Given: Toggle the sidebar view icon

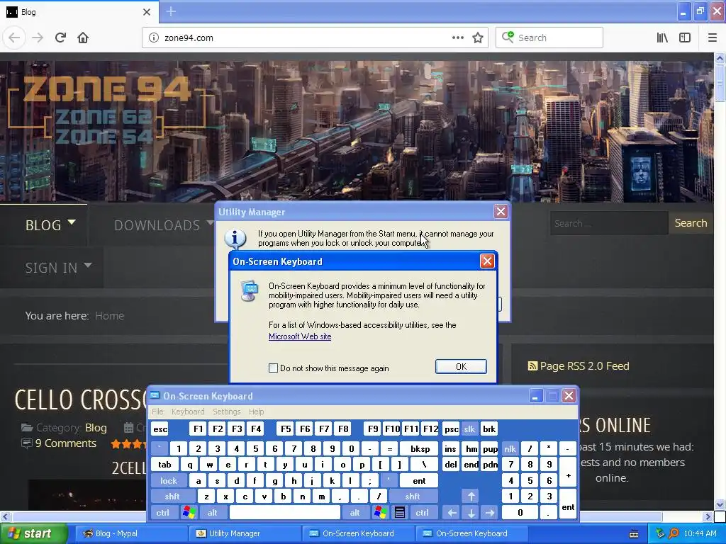Looking at the screenshot, I should pyautogui.click(x=685, y=38).
